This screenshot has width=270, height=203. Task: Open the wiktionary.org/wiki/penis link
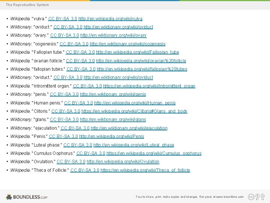click(x=113, y=94)
